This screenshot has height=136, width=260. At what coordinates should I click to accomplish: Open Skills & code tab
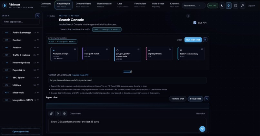point(158,5)
